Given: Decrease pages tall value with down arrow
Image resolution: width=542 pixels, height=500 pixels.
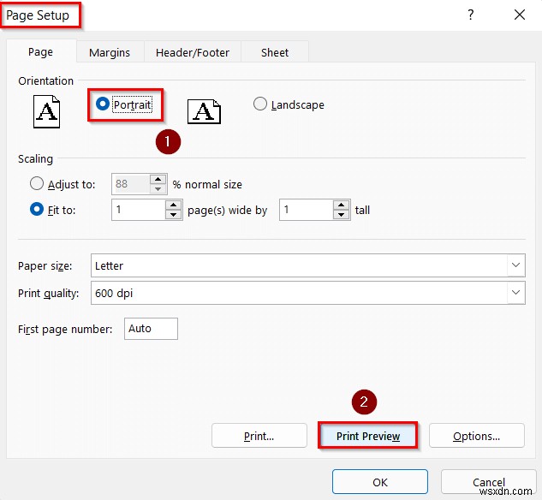Looking at the screenshot, I should click(341, 214).
